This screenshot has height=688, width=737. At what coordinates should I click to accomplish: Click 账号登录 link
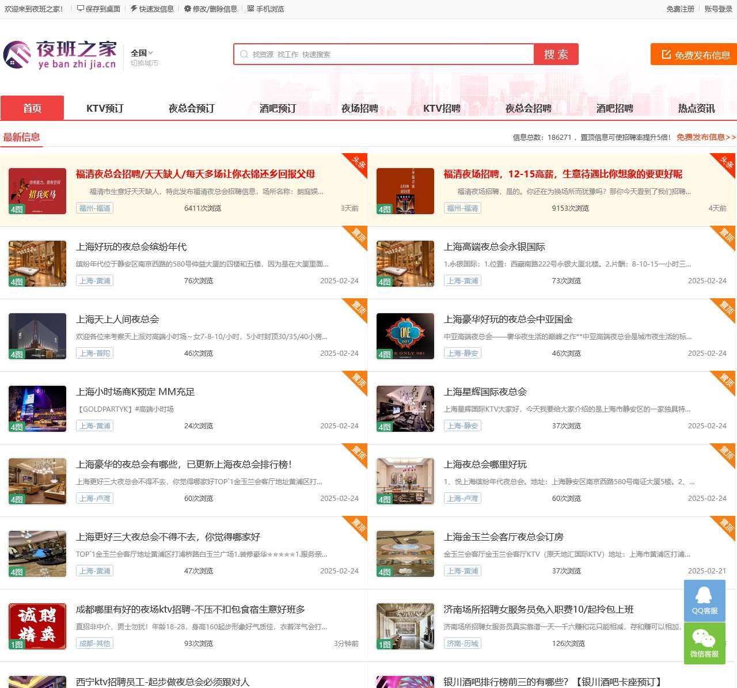click(719, 9)
